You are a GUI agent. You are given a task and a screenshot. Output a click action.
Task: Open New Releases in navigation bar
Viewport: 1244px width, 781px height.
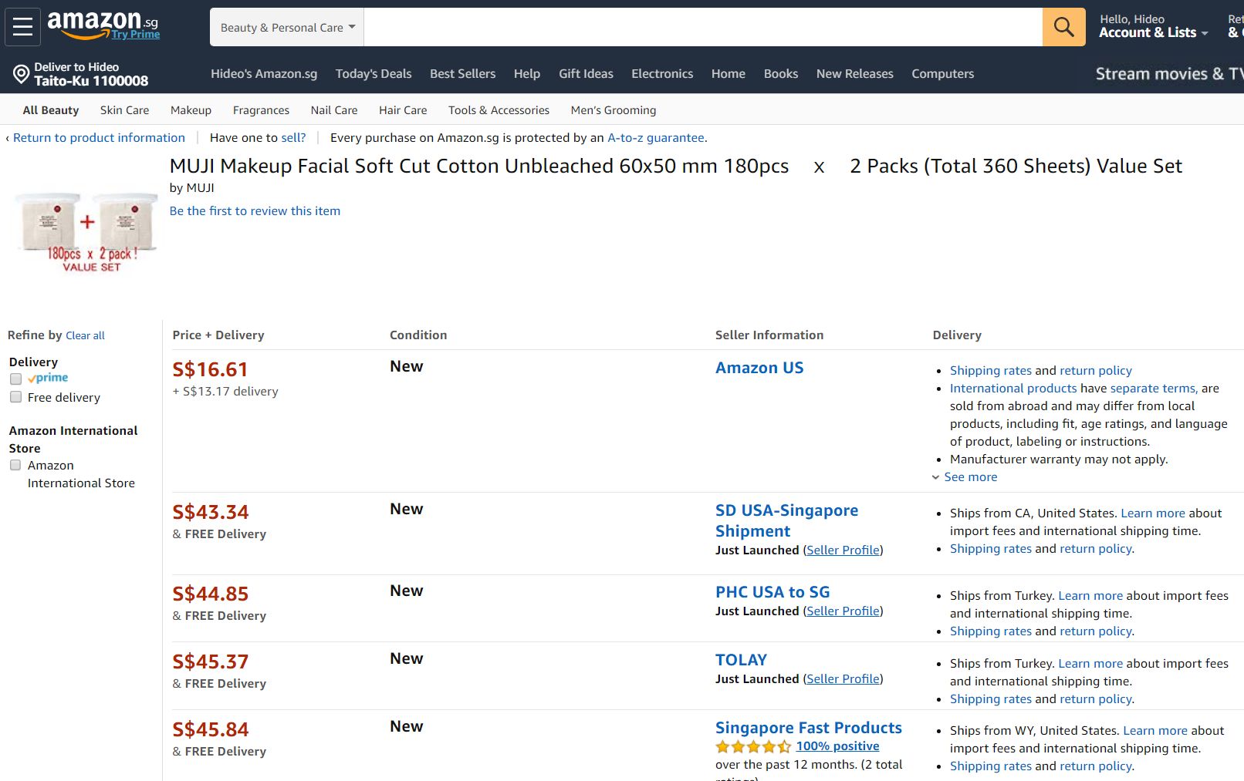click(x=854, y=74)
